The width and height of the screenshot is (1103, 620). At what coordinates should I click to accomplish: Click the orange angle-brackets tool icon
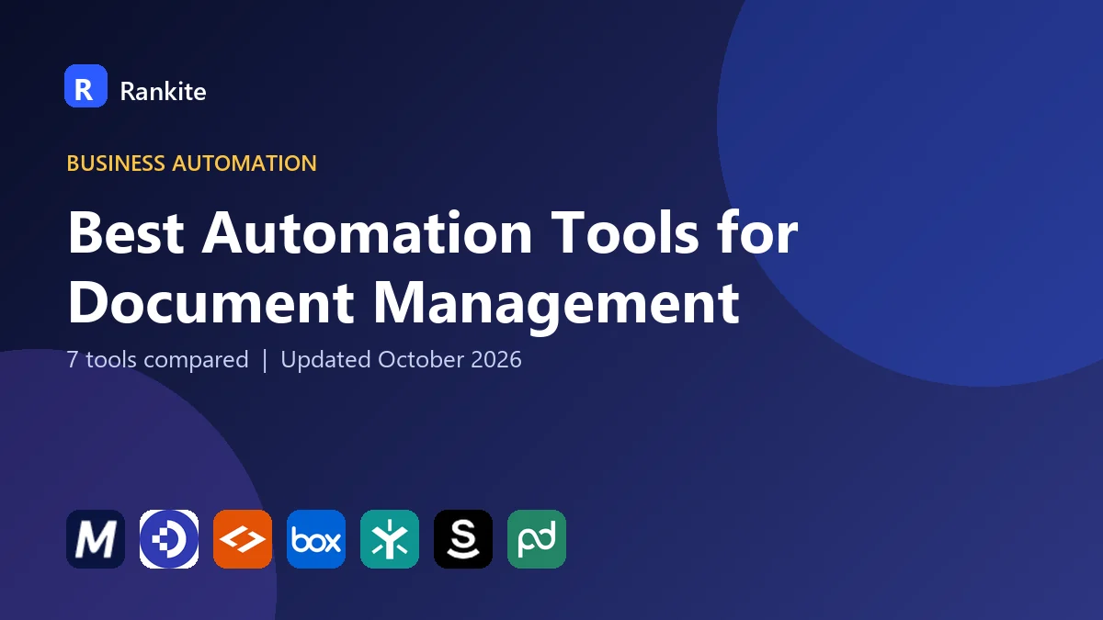(243, 539)
